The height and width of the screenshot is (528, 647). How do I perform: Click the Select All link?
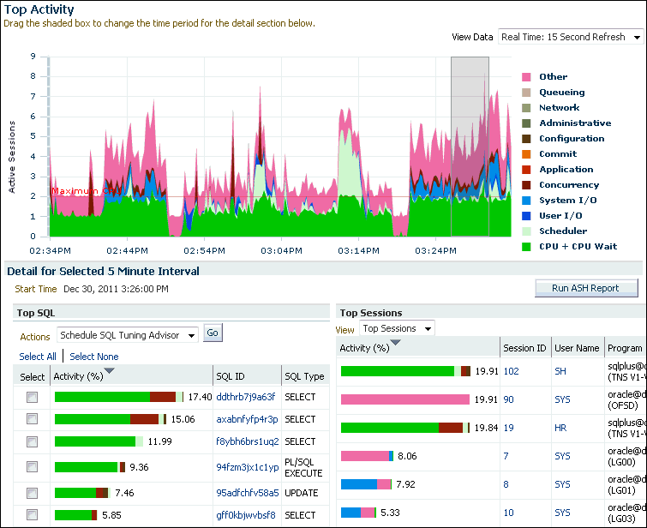(38, 357)
